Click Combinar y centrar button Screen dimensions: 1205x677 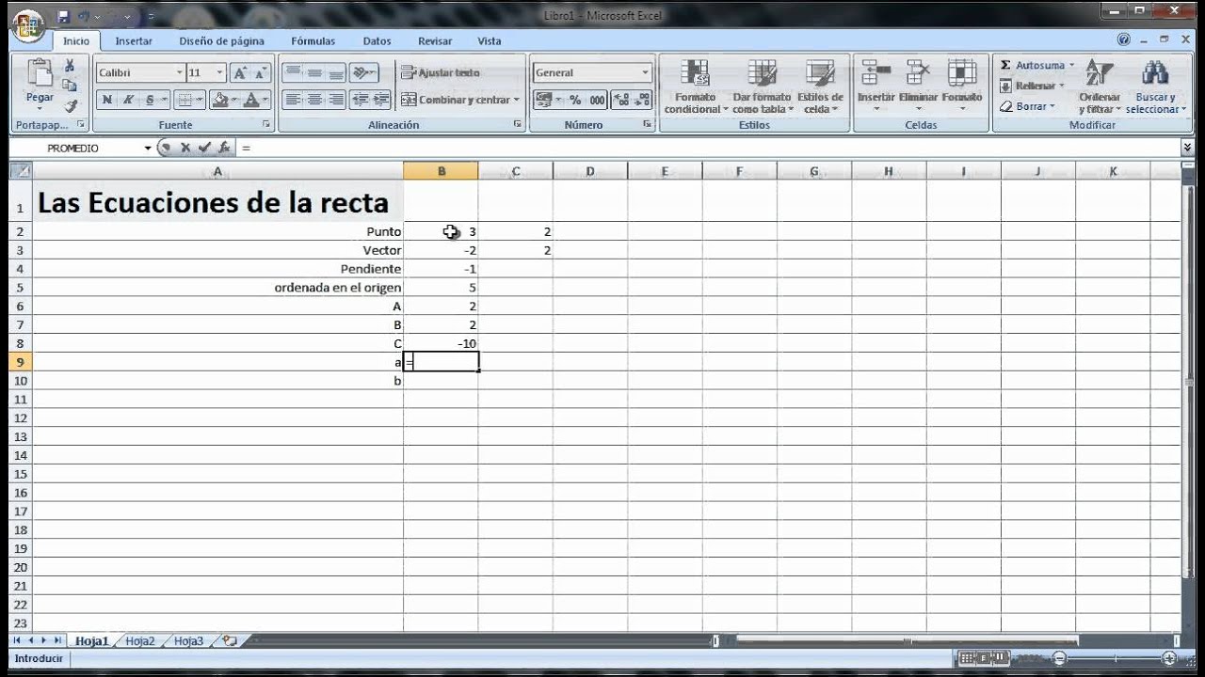point(456,100)
